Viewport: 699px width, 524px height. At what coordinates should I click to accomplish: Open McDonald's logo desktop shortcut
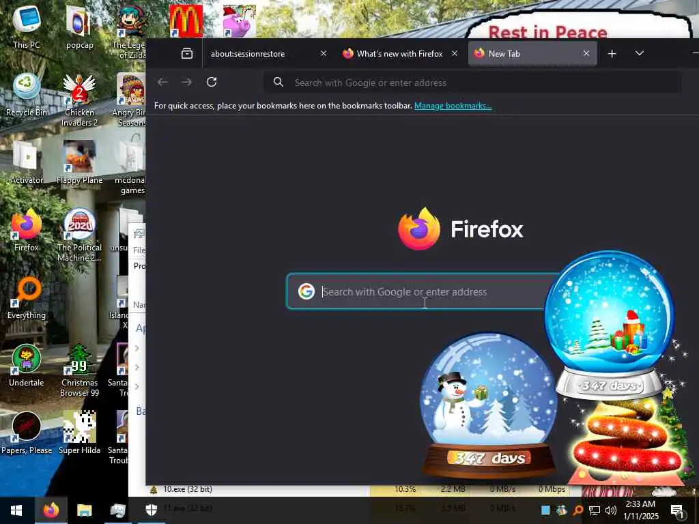pyautogui.click(x=186, y=21)
